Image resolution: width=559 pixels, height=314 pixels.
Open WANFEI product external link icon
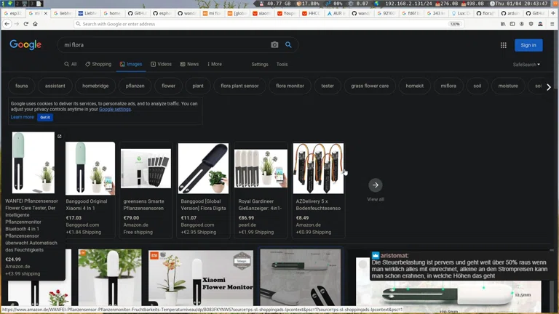pyautogui.click(x=60, y=137)
